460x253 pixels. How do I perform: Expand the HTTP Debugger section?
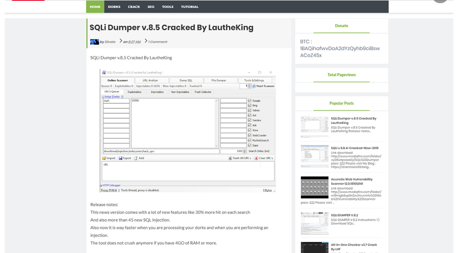[102, 185]
